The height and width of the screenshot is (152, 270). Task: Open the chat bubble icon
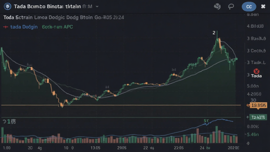tap(231, 7)
